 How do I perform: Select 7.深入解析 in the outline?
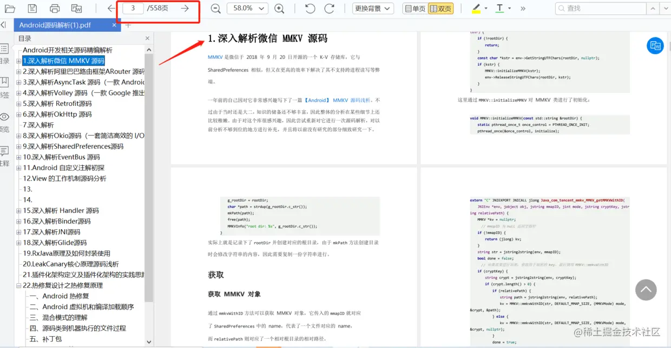click(38, 125)
